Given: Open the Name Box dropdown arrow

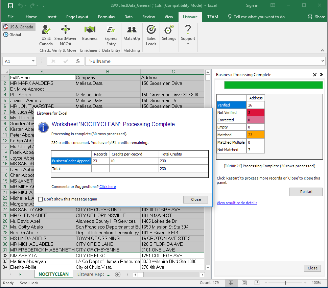Looking at the screenshot, I should (33, 61).
